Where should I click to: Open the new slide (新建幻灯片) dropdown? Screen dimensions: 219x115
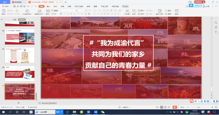tap(39, 14)
